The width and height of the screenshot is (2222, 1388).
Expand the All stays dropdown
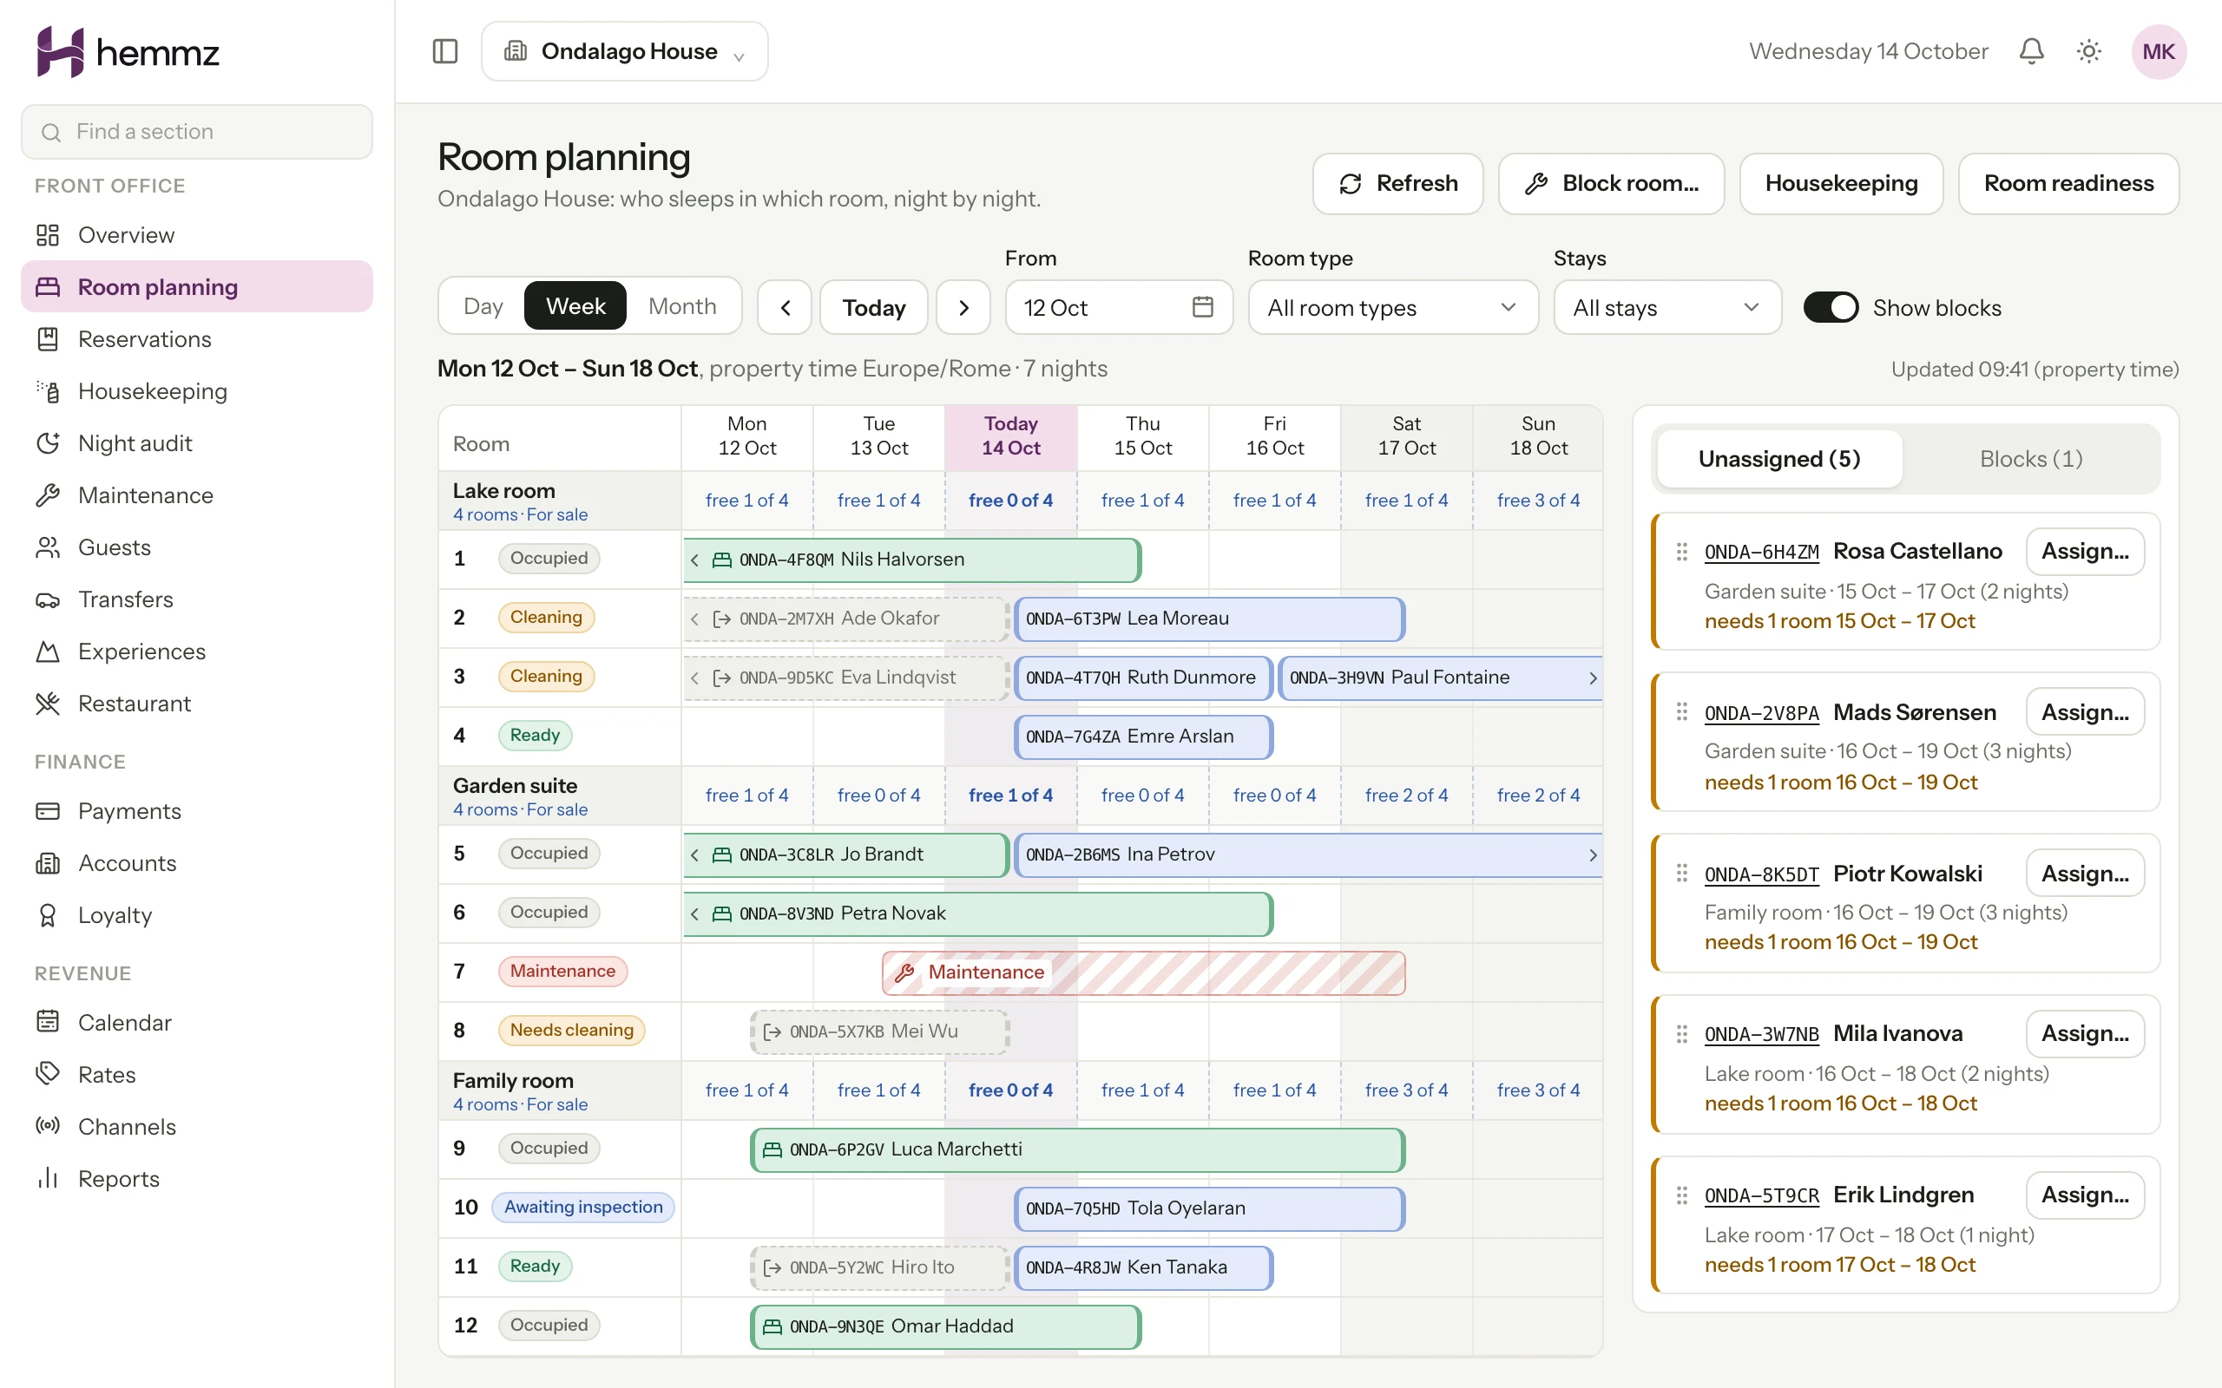tap(1667, 307)
